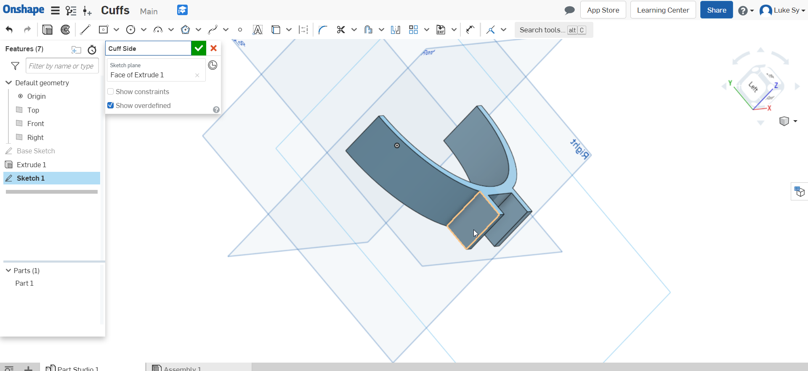This screenshot has width=808, height=371.
Task: Open the Onshape main hamburger menu
Action: pyautogui.click(x=55, y=11)
